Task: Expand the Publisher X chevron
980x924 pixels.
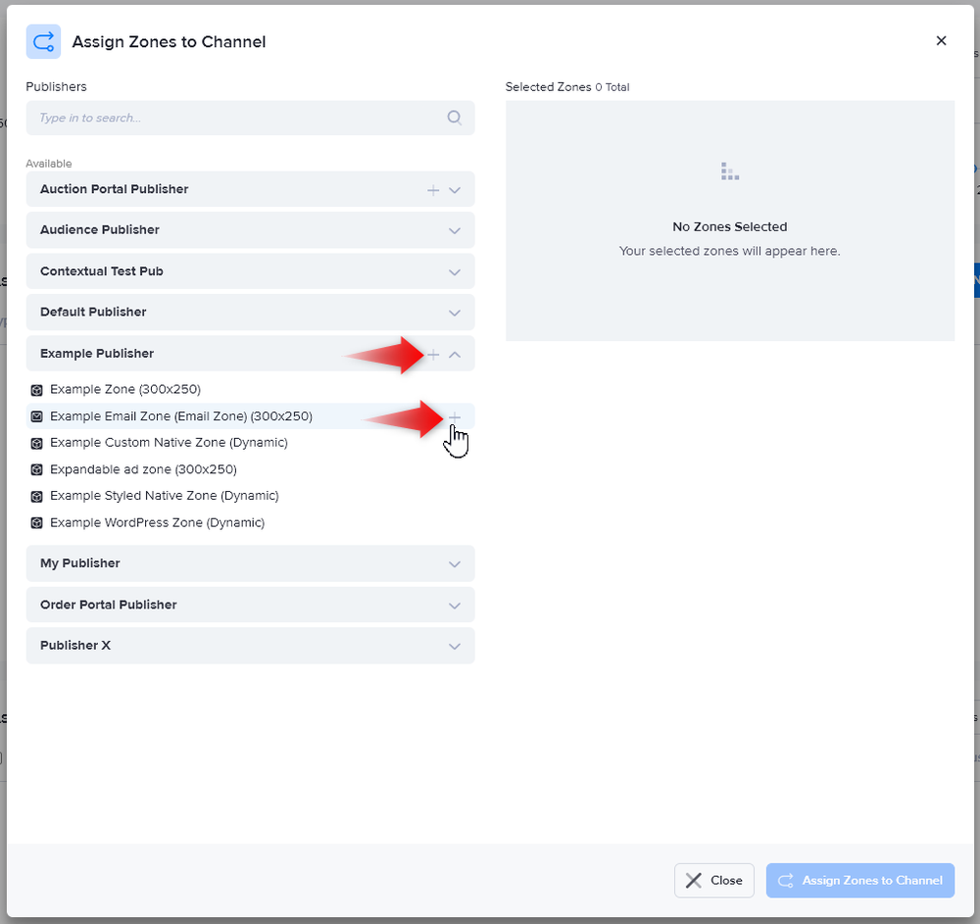Action: (x=455, y=646)
